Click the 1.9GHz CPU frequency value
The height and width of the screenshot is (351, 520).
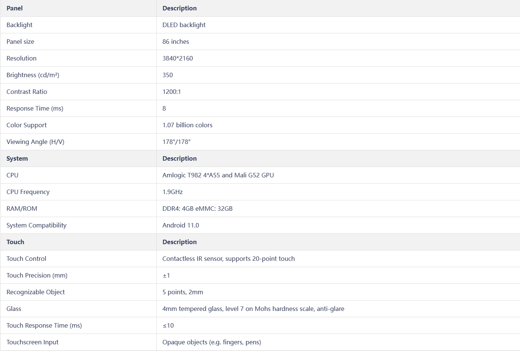pyautogui.click(x=173, y=192)
